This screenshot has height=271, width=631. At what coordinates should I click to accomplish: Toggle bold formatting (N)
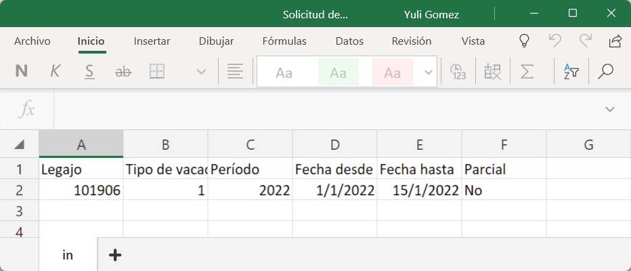coord(21,71)
